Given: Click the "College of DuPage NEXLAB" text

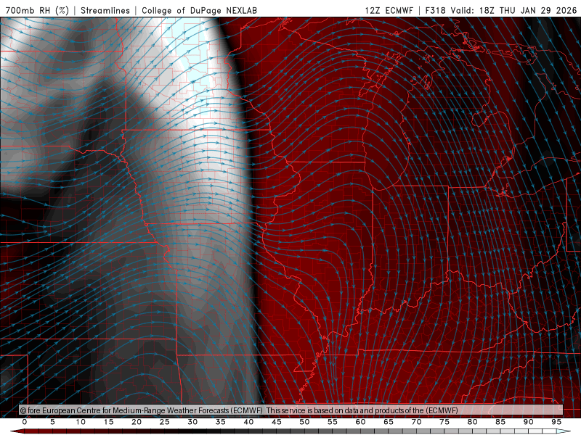Looking at the screenshot, I should point(199,10).
